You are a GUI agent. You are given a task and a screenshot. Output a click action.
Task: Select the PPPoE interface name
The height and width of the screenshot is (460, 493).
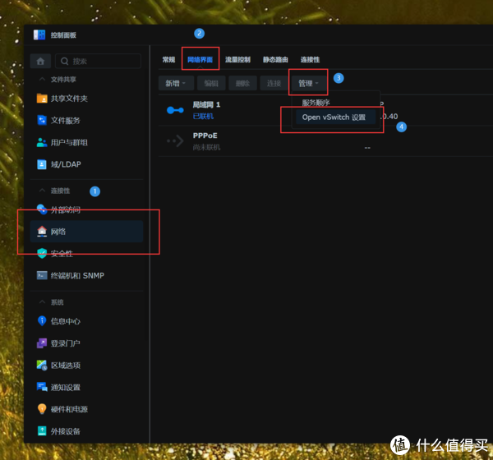[x=205, y=136]
